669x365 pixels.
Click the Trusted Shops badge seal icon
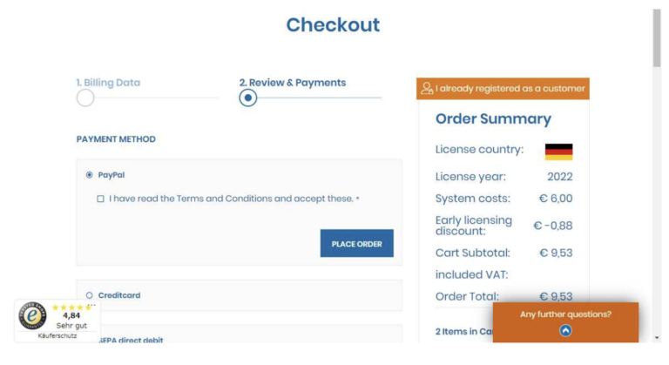pos(32,315)
